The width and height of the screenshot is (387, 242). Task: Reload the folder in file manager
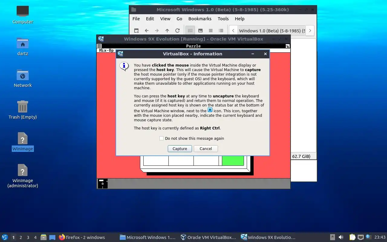point(177,31)
